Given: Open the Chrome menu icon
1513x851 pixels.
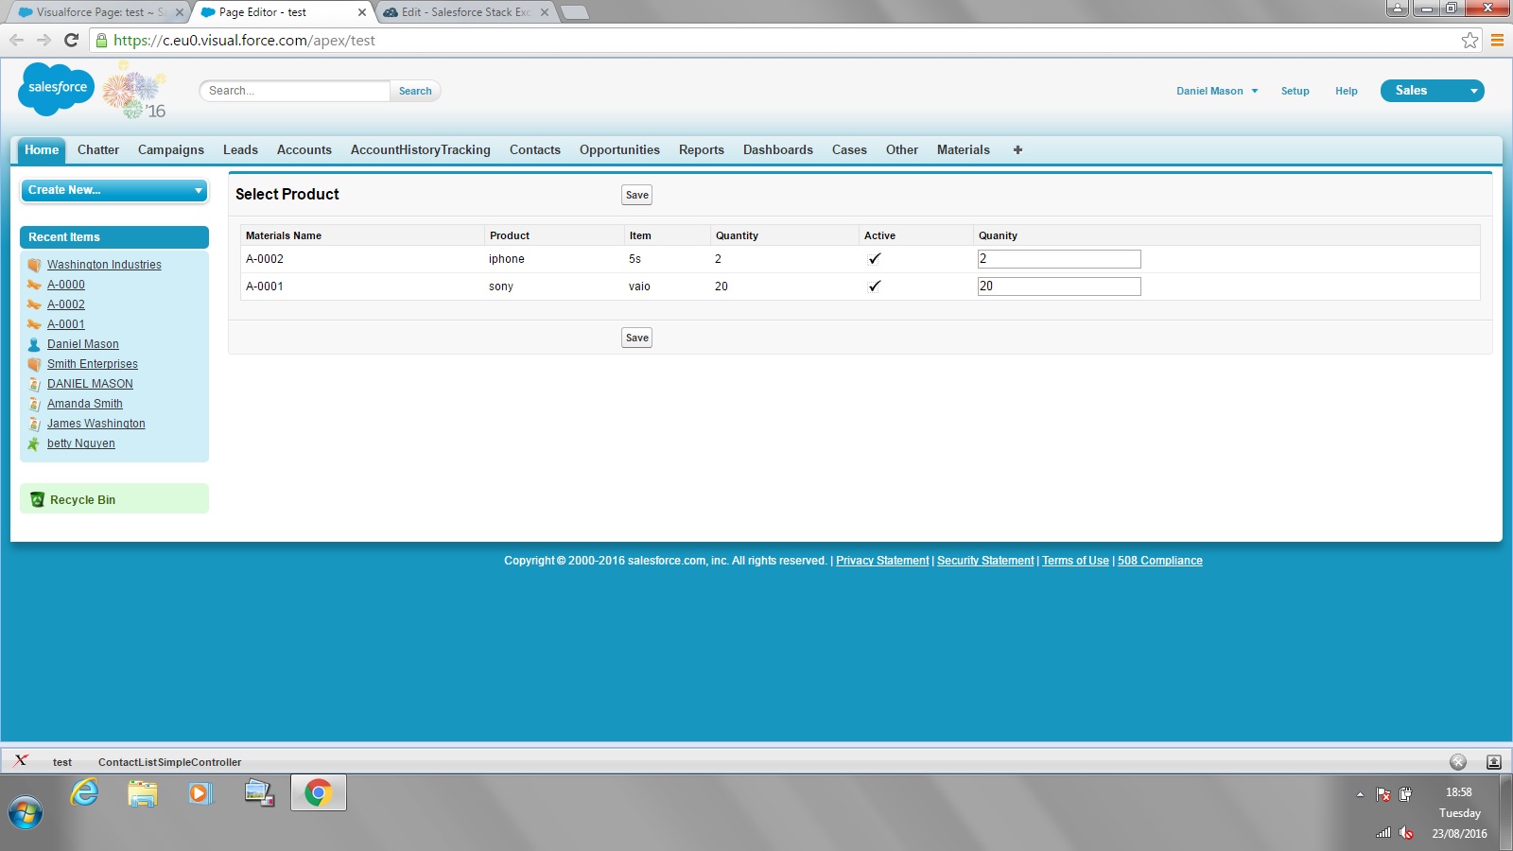Looking at the screenshot, I should [x=1497, y=40].
